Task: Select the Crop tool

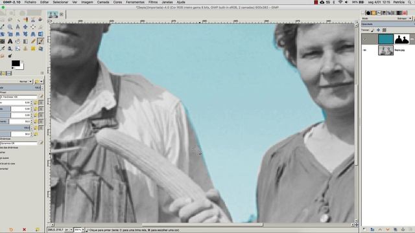Action: pos(40,27)
